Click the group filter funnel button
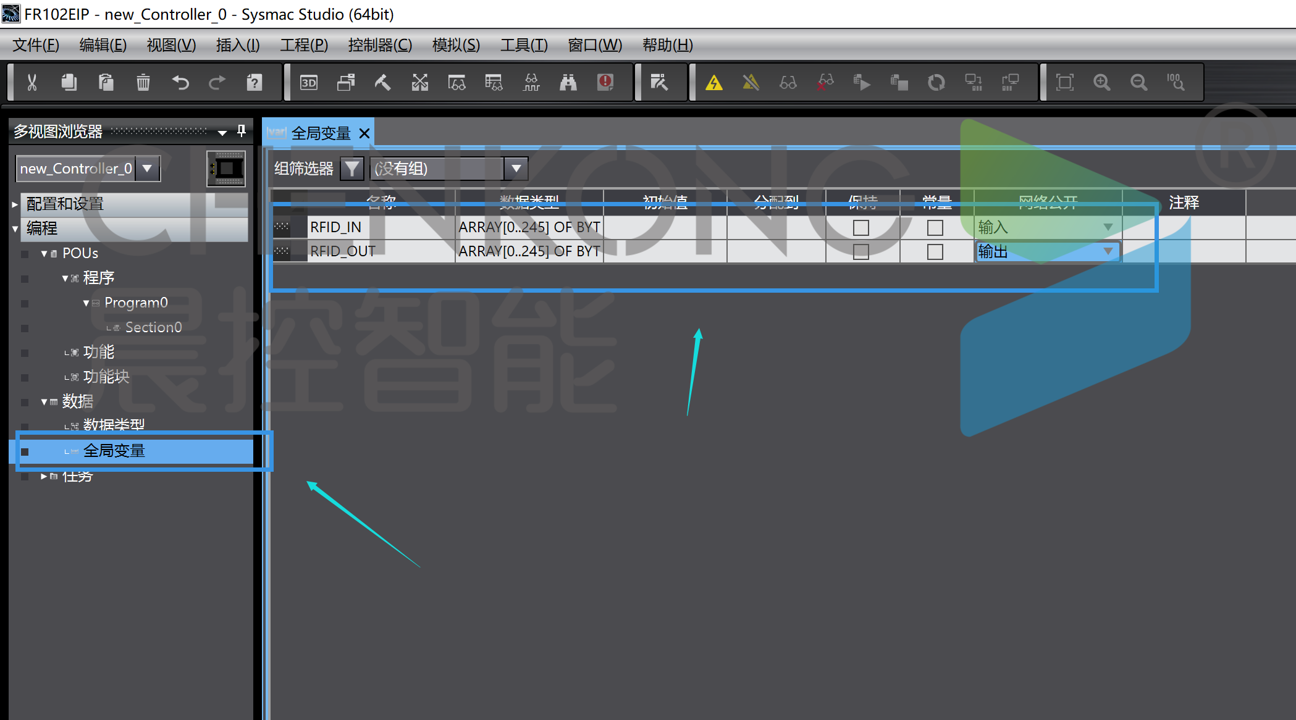The width and height of the screenshot is (1296, 720). click(352, 168)
